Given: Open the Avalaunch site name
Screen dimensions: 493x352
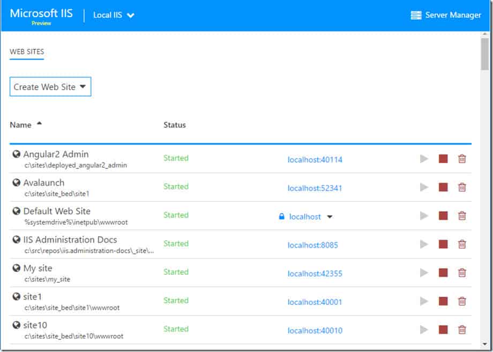Looking at the screenshot, I should tap(44, 182).
